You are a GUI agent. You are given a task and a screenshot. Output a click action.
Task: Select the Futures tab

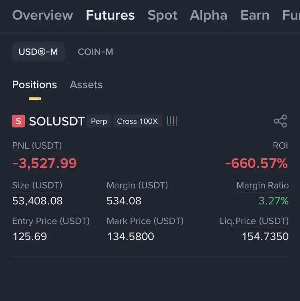[110, 15]
